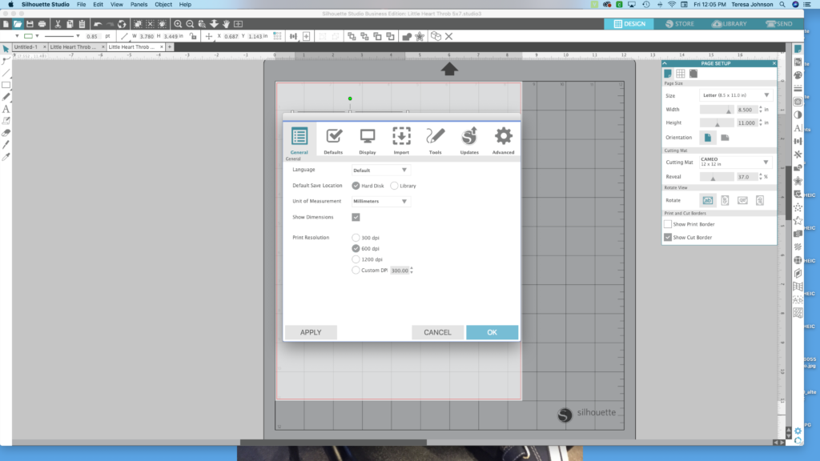Viewport: 820px width, 461px height.
Task: Select the Text tool in left toolbar
Action: click(x=6, y=109)
